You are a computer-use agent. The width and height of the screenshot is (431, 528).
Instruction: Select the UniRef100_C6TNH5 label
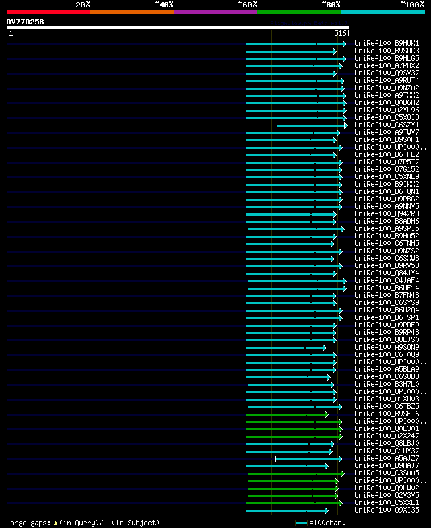[387, 244]
